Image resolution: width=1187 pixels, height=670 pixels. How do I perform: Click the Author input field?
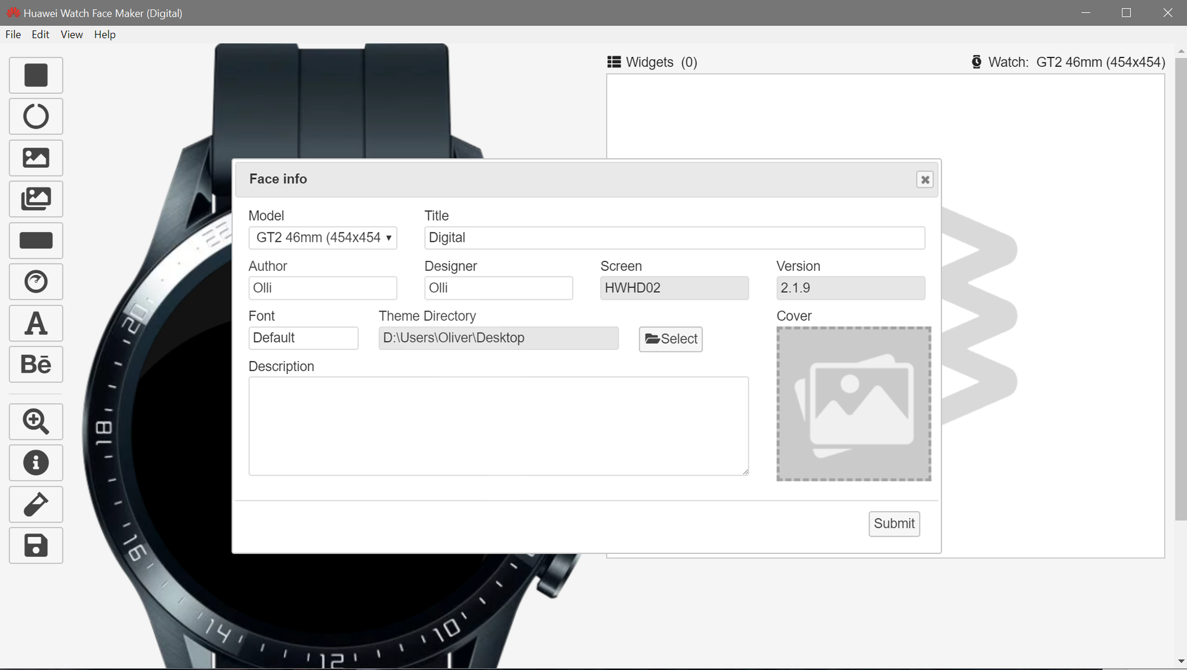point(323,288)
